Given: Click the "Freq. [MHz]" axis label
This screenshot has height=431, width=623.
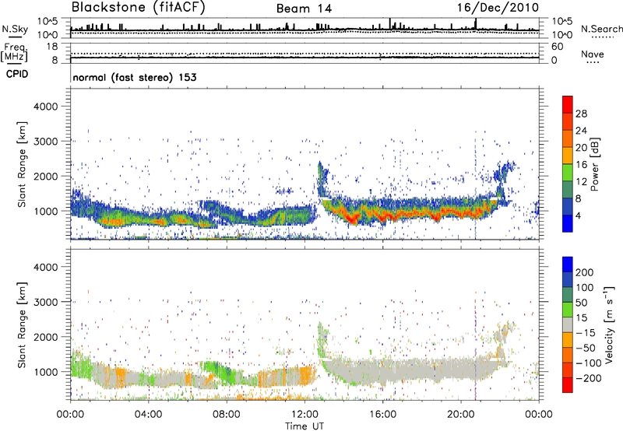Looking at the screenshot, I should (15, 53).
